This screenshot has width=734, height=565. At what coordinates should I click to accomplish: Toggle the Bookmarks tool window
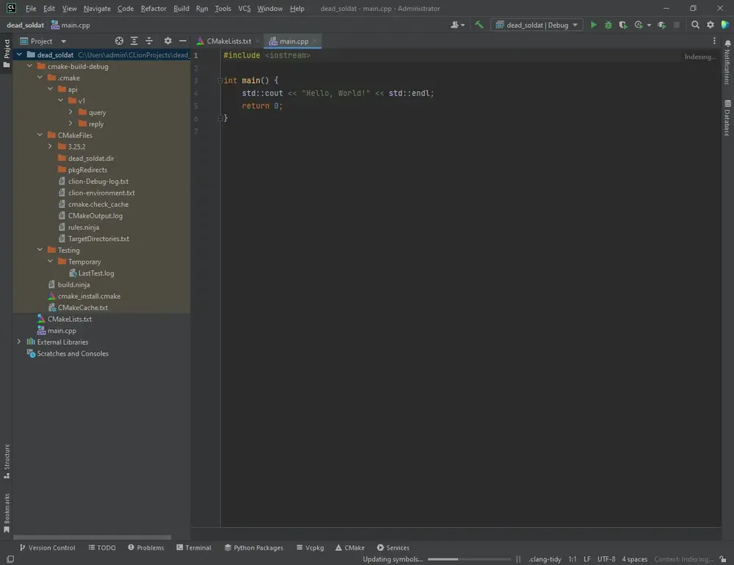[7, 512]
